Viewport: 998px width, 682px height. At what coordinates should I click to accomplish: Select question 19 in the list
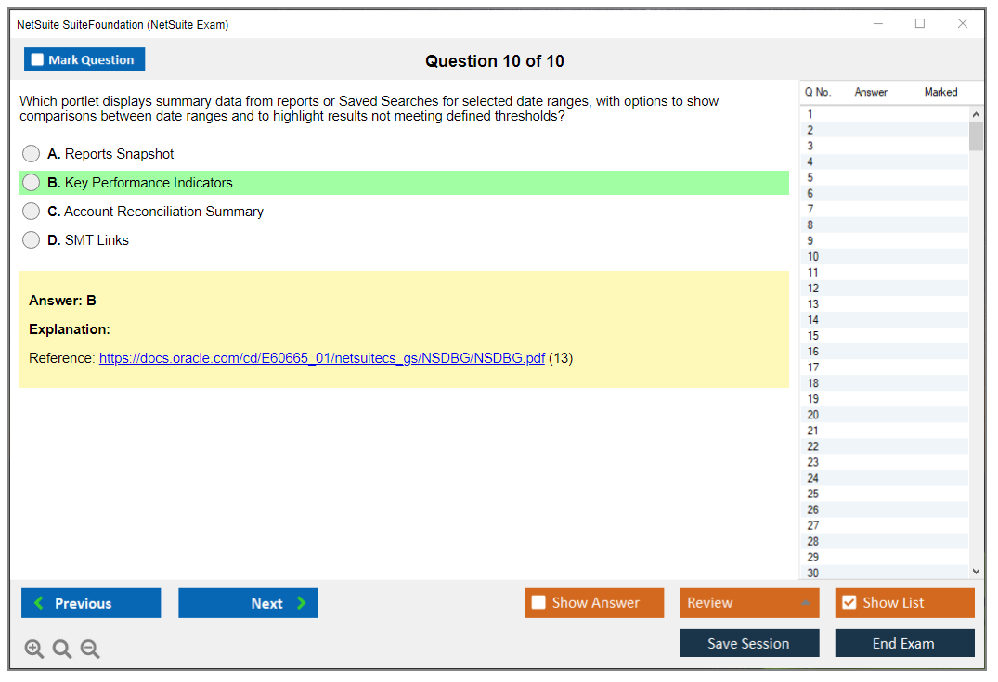pos(884,399)
